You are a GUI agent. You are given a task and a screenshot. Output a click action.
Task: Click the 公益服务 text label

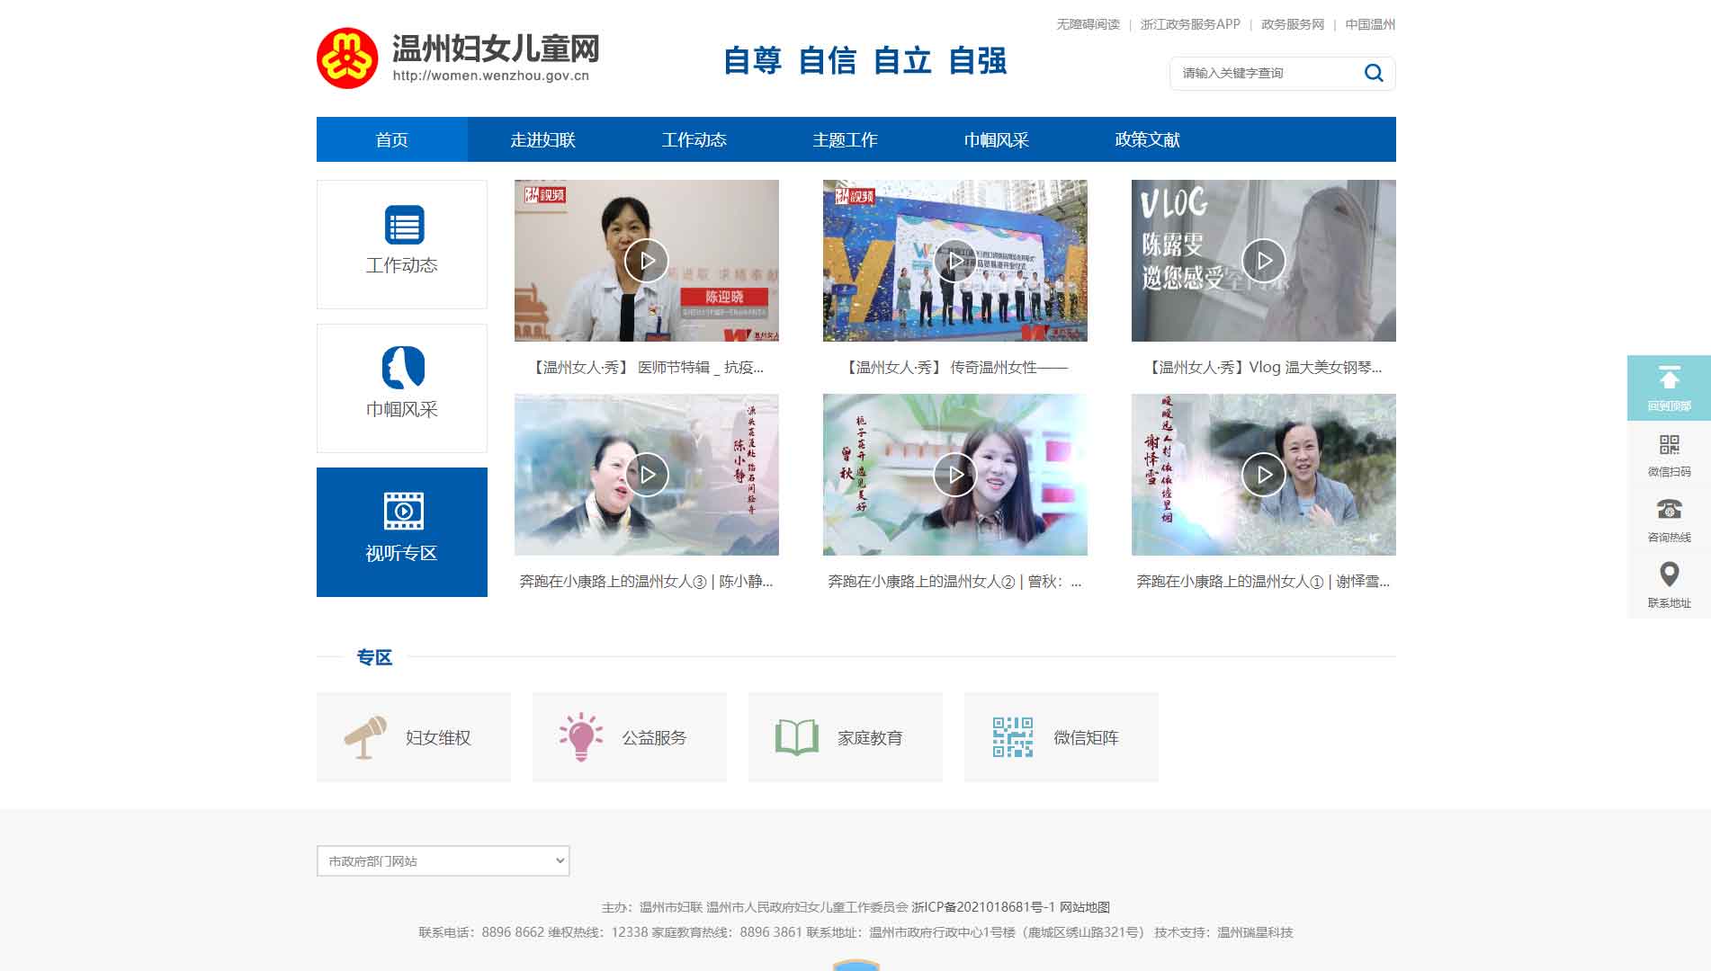coord(654,737)
